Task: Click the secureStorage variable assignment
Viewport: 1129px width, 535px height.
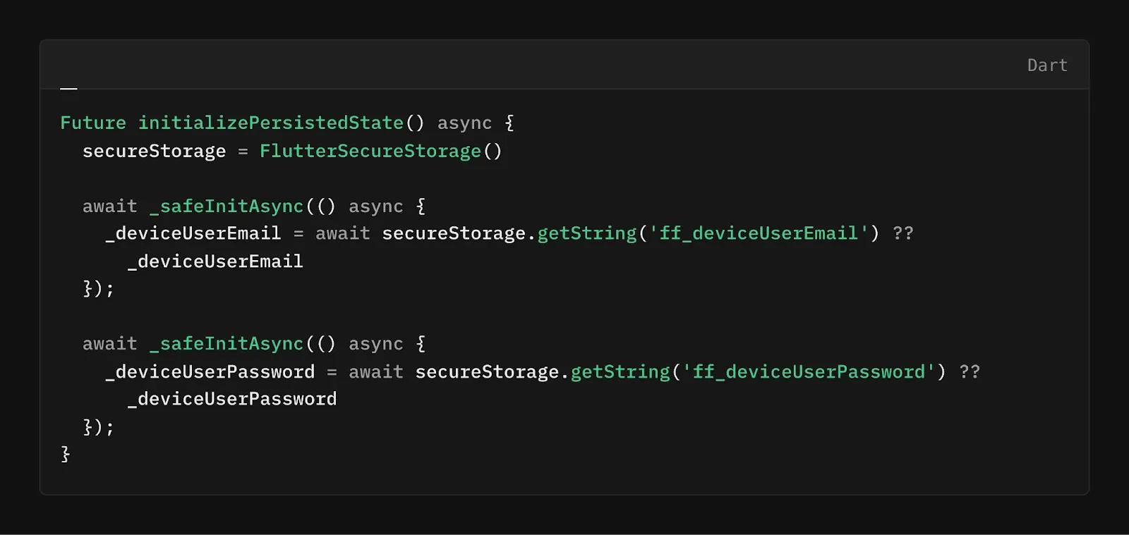Action: pyautogui.click(x=154, y=151)
